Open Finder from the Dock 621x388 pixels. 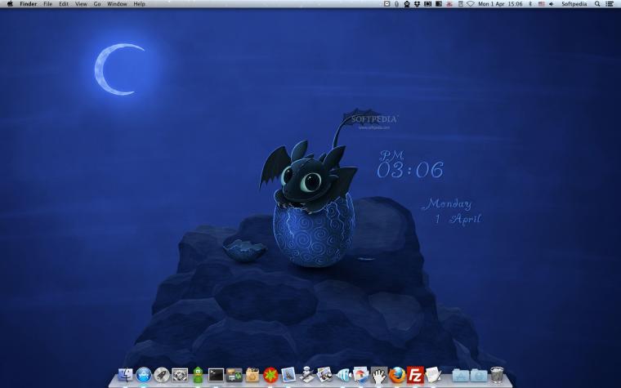pyautogui.click(x=126, y=375)
